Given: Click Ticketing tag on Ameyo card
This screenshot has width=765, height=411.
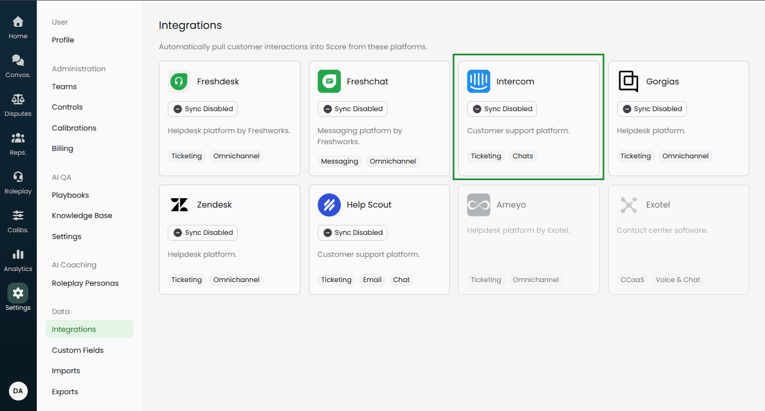Looking at the screenshot, I should click(x=486, y=280).
